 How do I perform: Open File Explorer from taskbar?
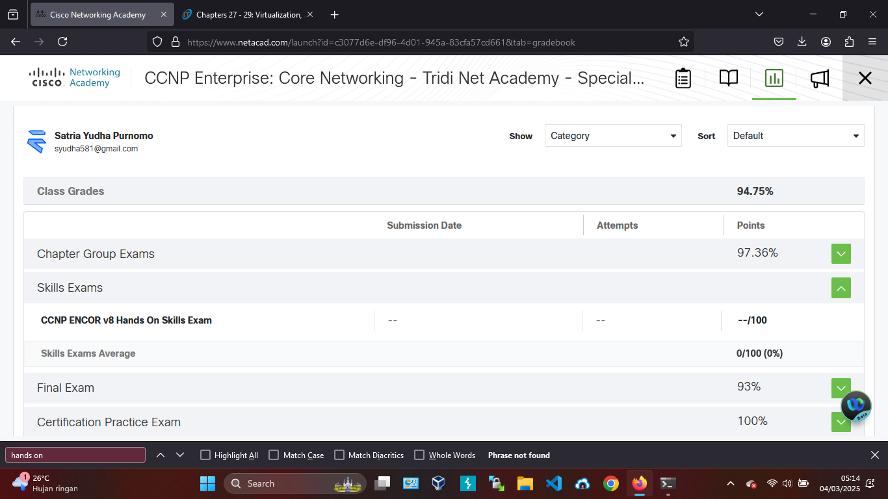pos(525,483)
